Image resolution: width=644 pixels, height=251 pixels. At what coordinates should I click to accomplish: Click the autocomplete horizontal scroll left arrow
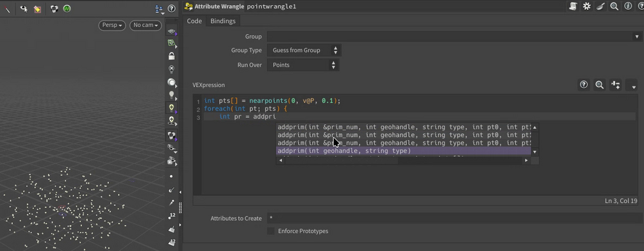click(x=281, y=161)
